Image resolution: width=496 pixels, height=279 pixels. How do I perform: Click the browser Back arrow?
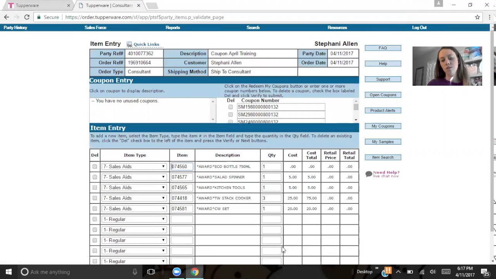(x=7, y=17)
